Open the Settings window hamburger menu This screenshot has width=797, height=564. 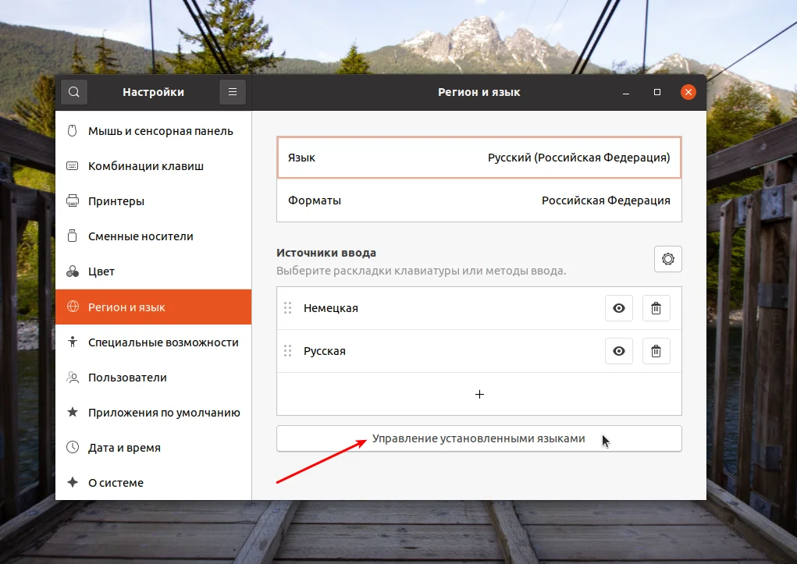point(232,91)
